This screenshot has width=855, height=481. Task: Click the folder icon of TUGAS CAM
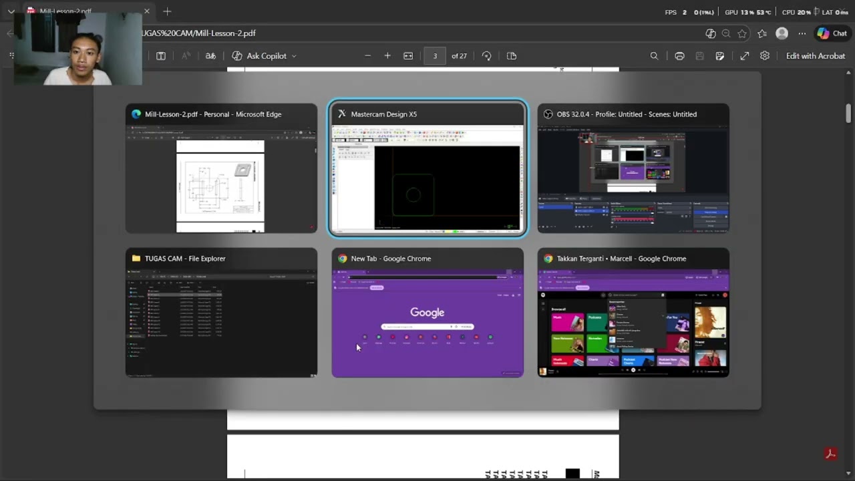tap(136, 259)
